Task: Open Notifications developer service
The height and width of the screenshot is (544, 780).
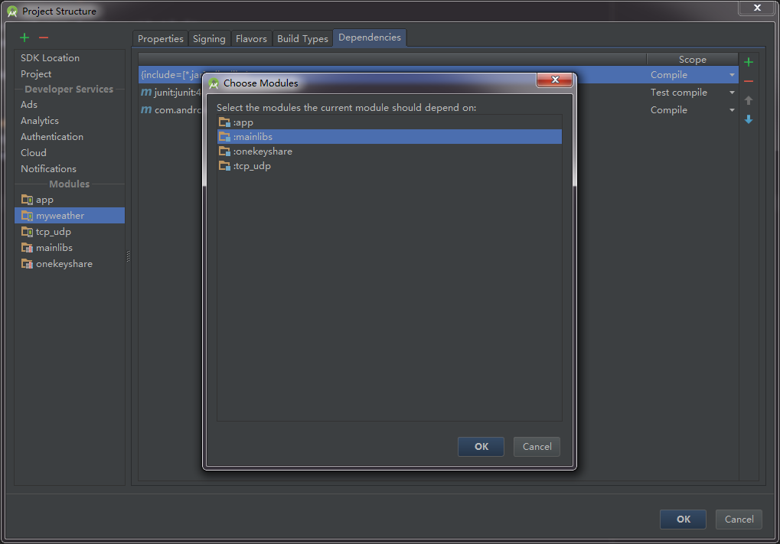Action: pyautogui.click(x=48, y=168)
